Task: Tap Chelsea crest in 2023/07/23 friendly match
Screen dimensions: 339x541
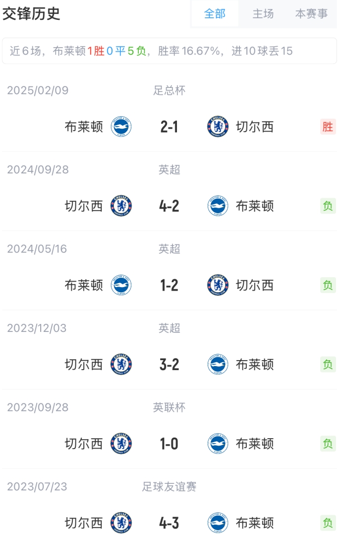Action: point(121,523)
